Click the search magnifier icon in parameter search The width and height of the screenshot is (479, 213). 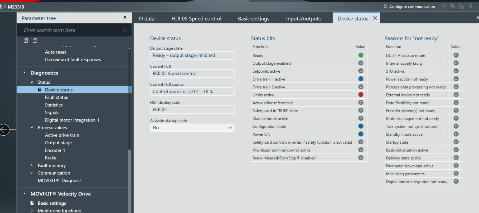point(125,30)
